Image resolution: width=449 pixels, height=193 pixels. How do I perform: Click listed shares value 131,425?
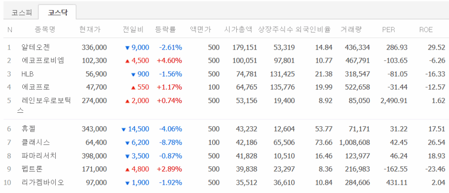point(282,74)
